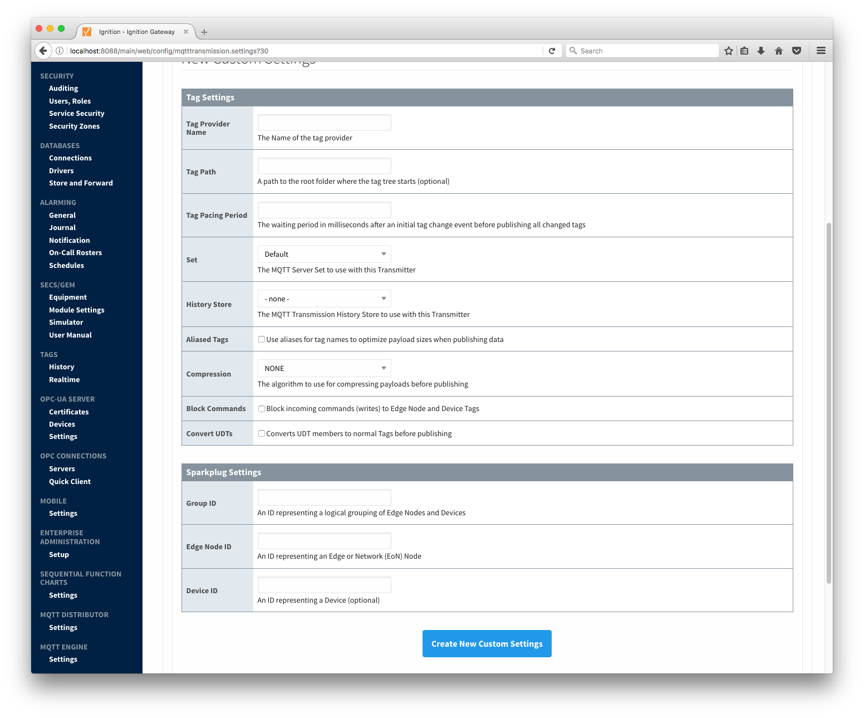864x718 pixels.
Task: Open Sequential Function Charts Settings link
Action: [63, 595]
